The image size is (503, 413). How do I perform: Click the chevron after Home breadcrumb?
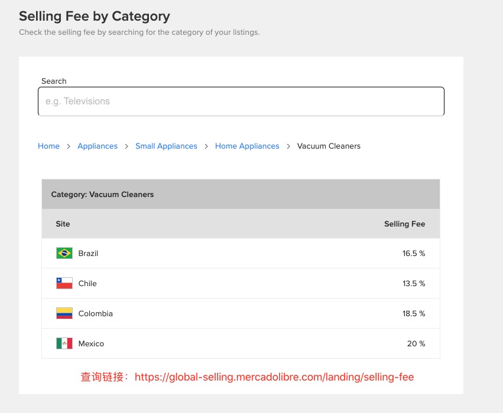pos(69,146)
